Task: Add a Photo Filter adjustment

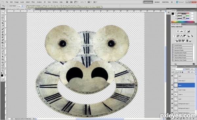Action: tap(188, 36)
